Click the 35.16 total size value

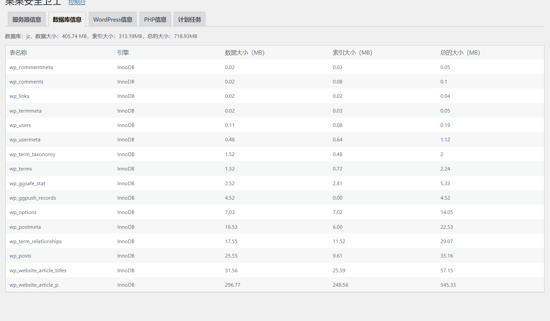(x=447, y=256)
